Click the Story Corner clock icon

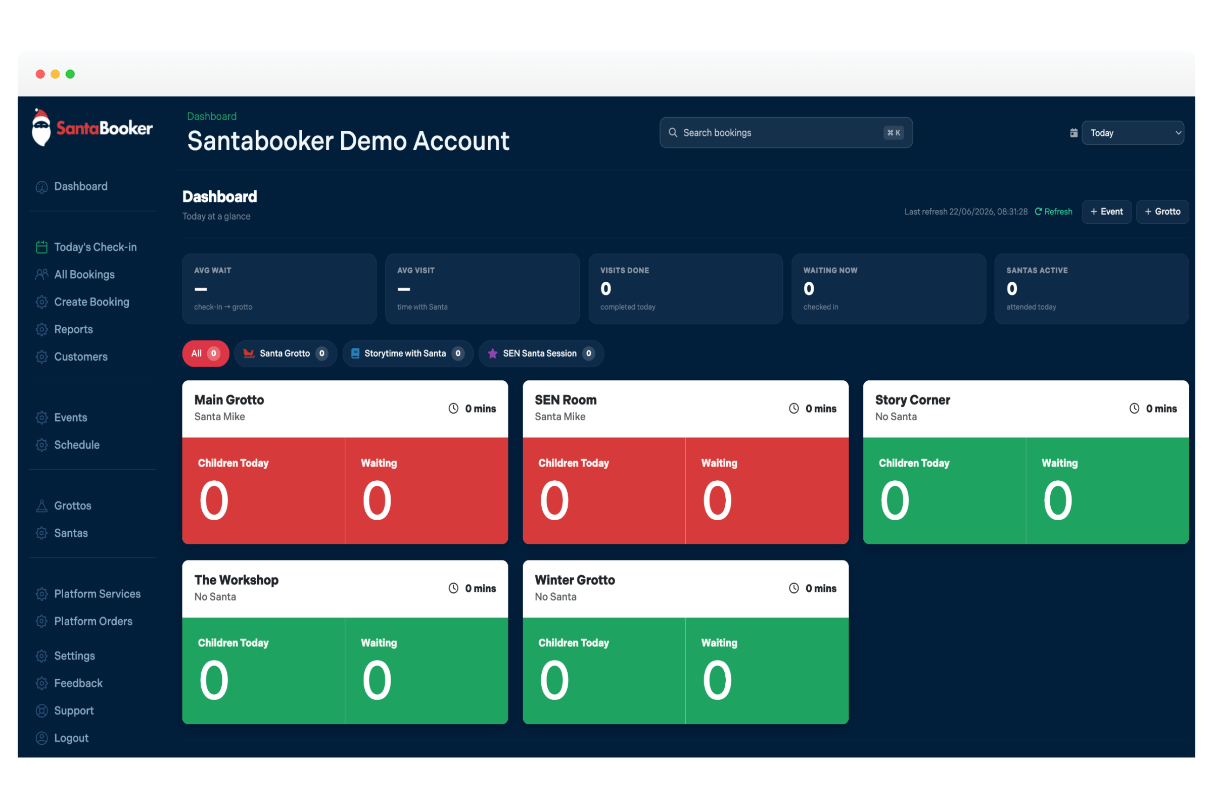point(1134,408)
